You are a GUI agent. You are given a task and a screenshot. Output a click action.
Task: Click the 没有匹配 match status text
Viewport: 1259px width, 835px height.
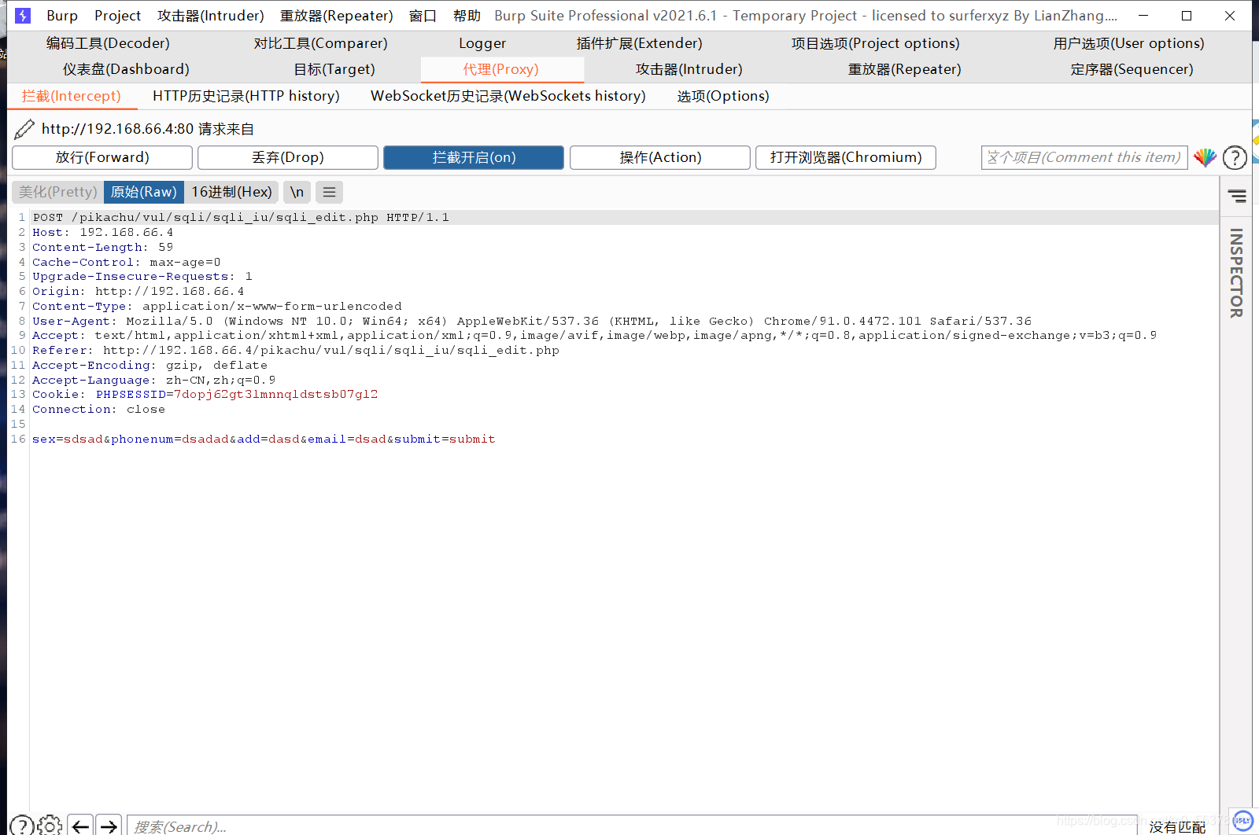tap(1177, 826)
